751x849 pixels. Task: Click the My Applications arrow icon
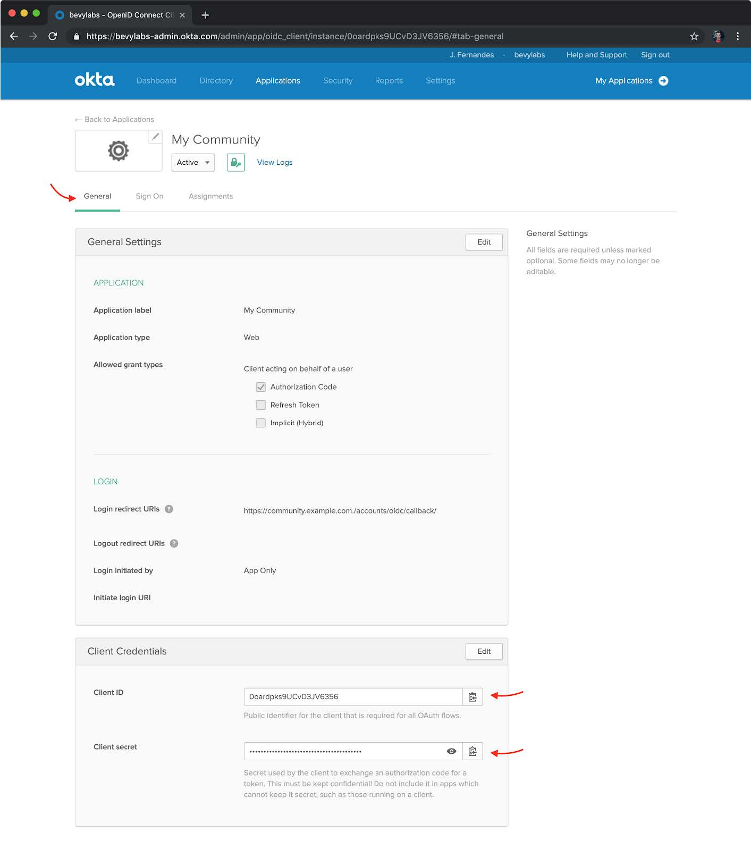point(663,81)
